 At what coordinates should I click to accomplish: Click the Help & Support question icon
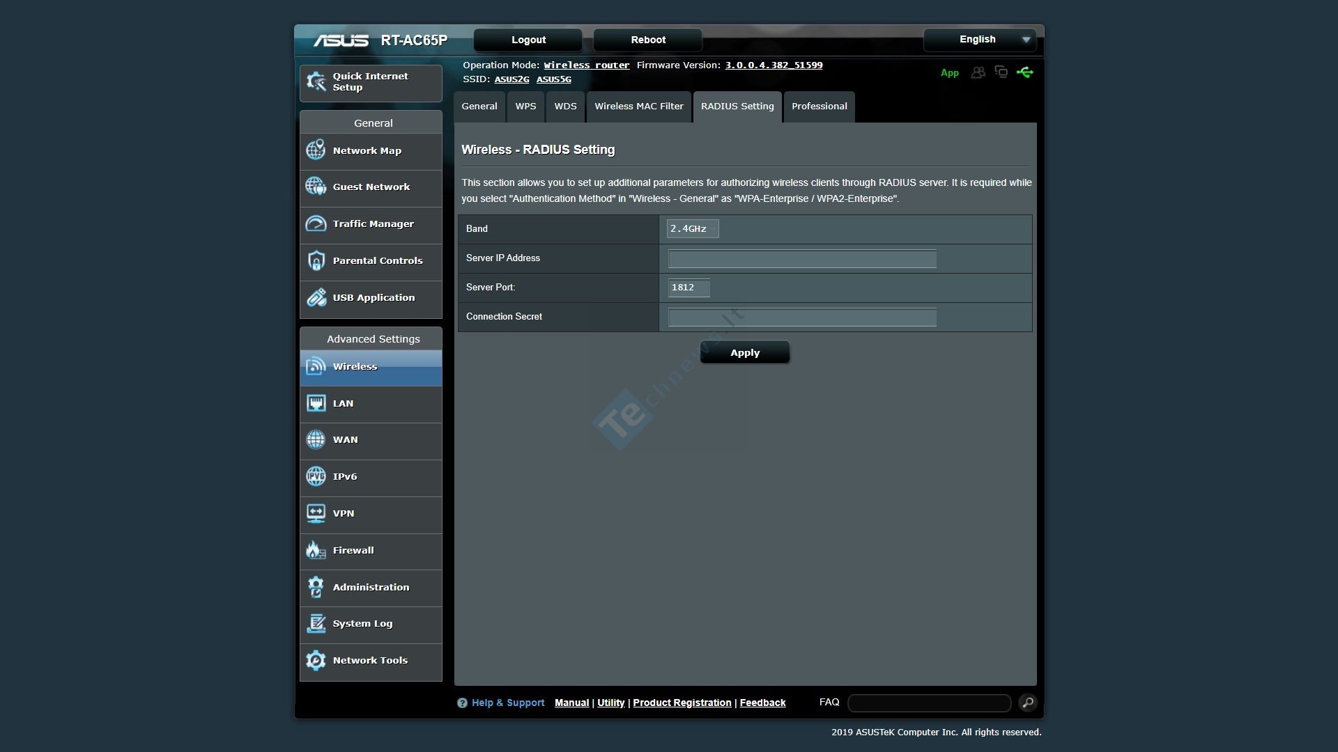462,703
